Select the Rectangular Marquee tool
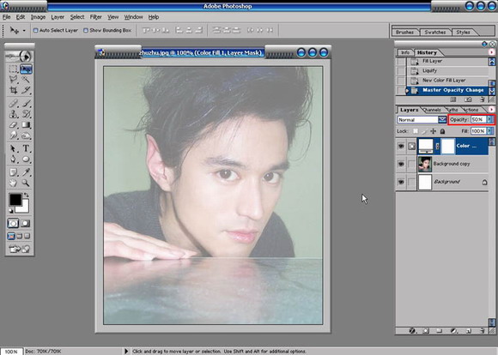 pyautogui.click(x=14, y=69)
